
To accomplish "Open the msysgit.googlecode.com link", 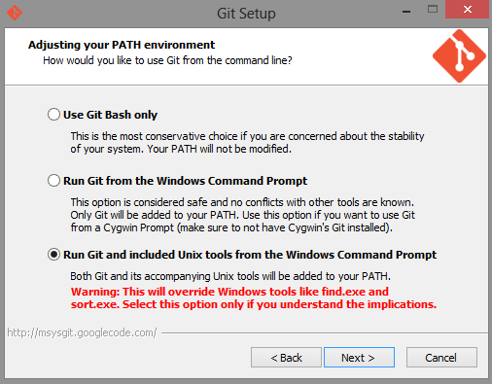I will 82,332.
